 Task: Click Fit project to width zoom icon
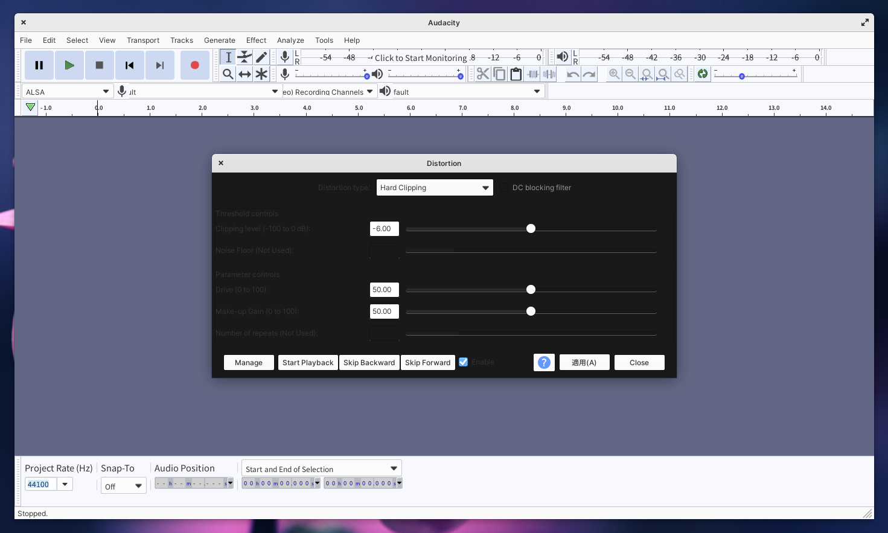(662, 74)
